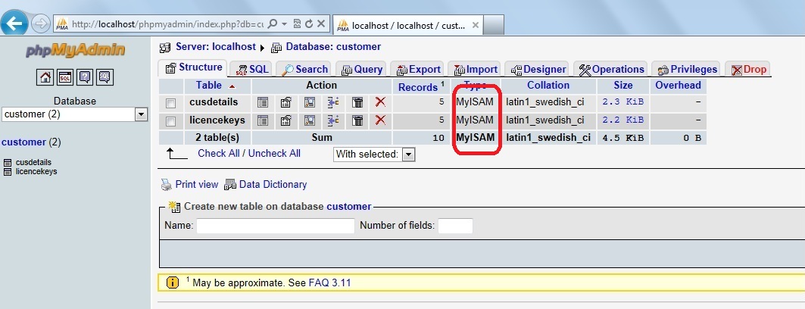Refresh the page using the reload icon
The image size is (805, 309).
309,23
